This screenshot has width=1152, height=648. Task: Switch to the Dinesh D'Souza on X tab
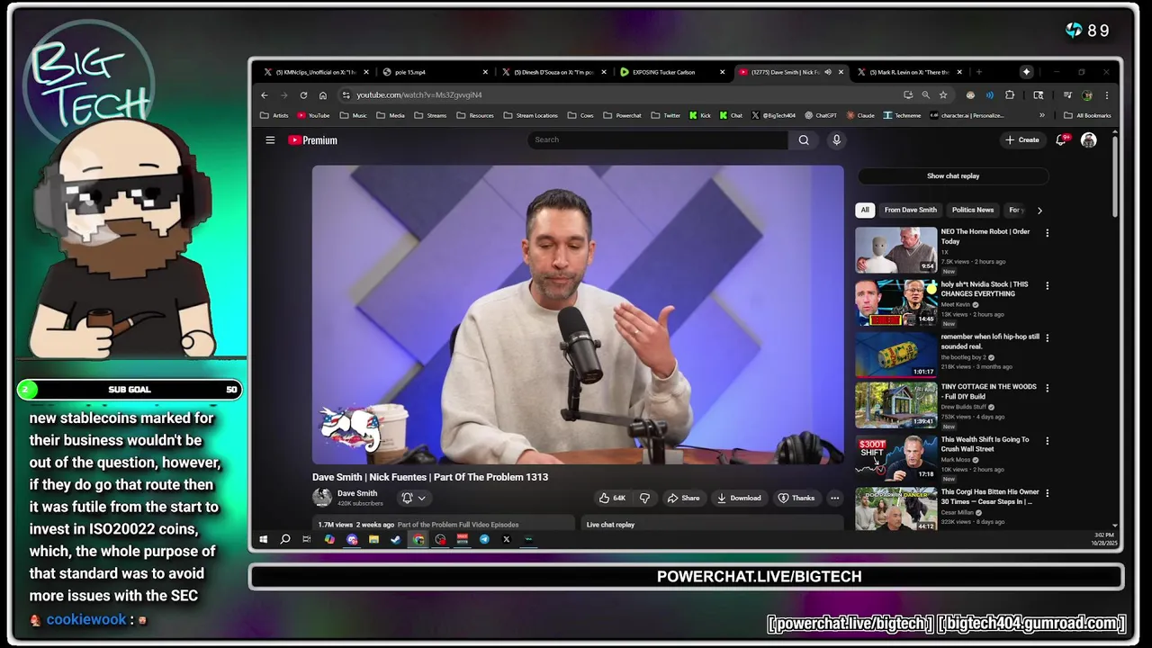[553, 72]
